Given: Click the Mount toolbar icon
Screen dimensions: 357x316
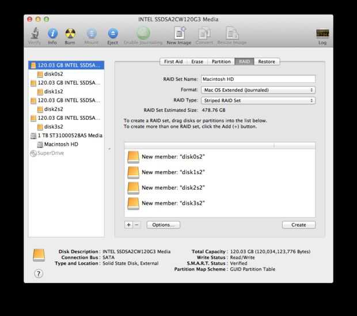Looking at the screenshot, I should (x=92, y=33).
